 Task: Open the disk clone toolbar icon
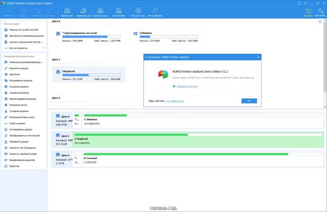point(83,12)
